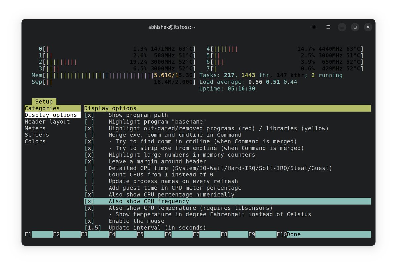Minimize the terminal window

click(342, 27)
